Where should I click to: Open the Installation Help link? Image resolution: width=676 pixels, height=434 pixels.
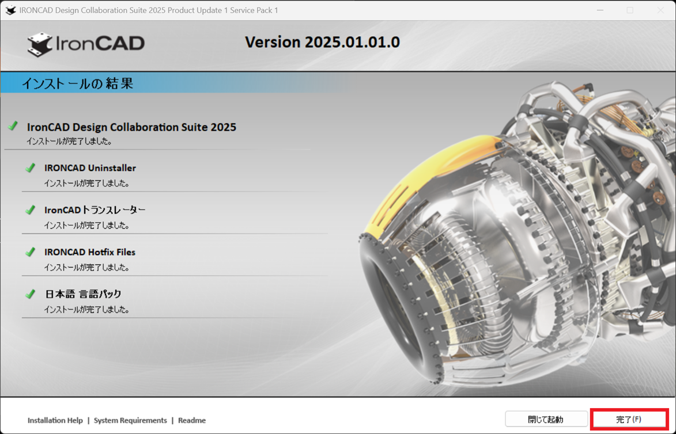[55, 421]
